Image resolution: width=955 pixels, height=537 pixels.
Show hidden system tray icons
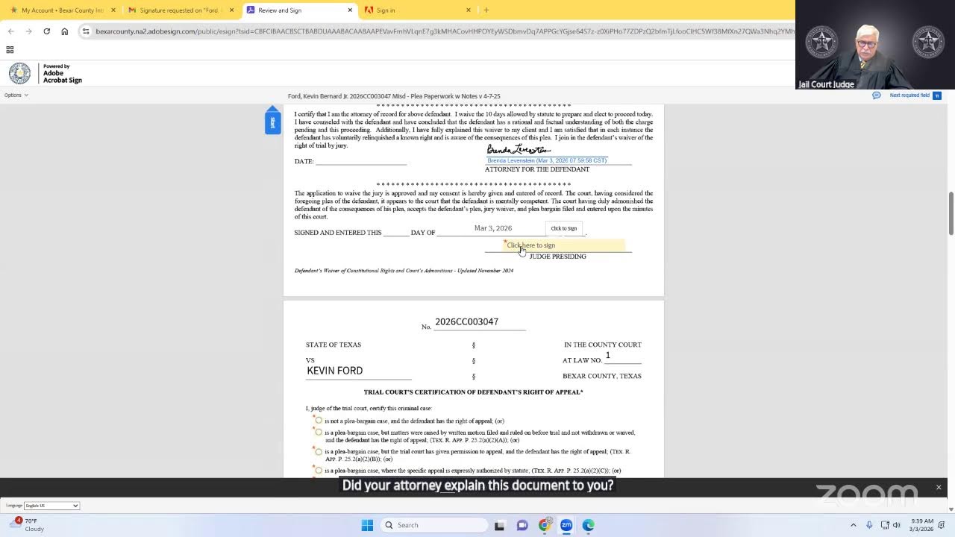tap(853, 525)
